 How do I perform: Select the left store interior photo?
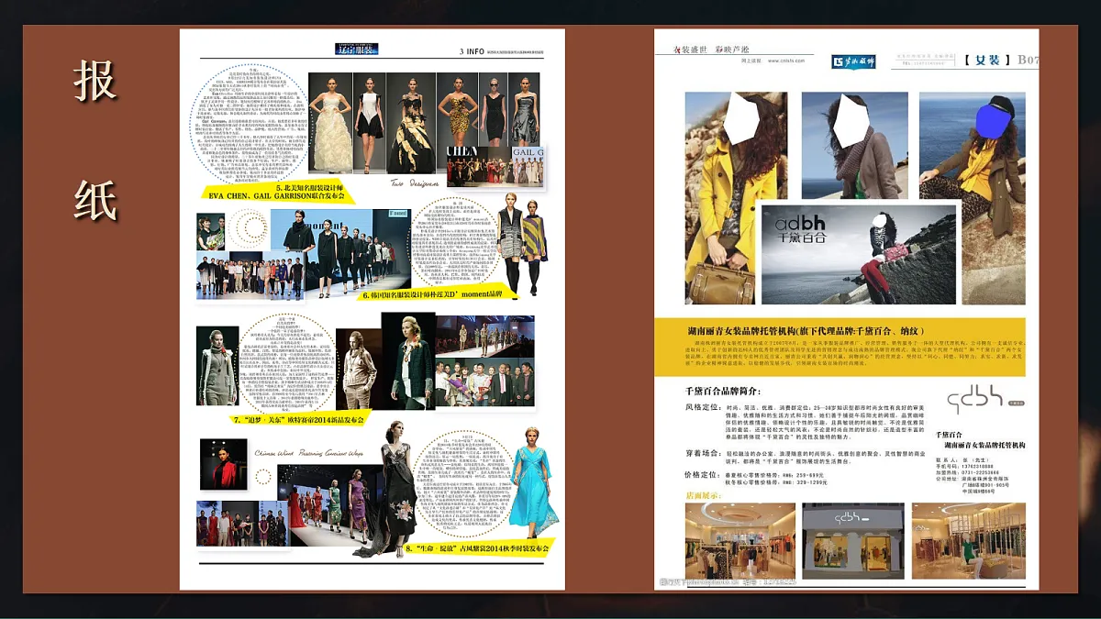(x=740, y=541)
